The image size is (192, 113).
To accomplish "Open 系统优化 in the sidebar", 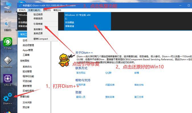I will 27,67.
